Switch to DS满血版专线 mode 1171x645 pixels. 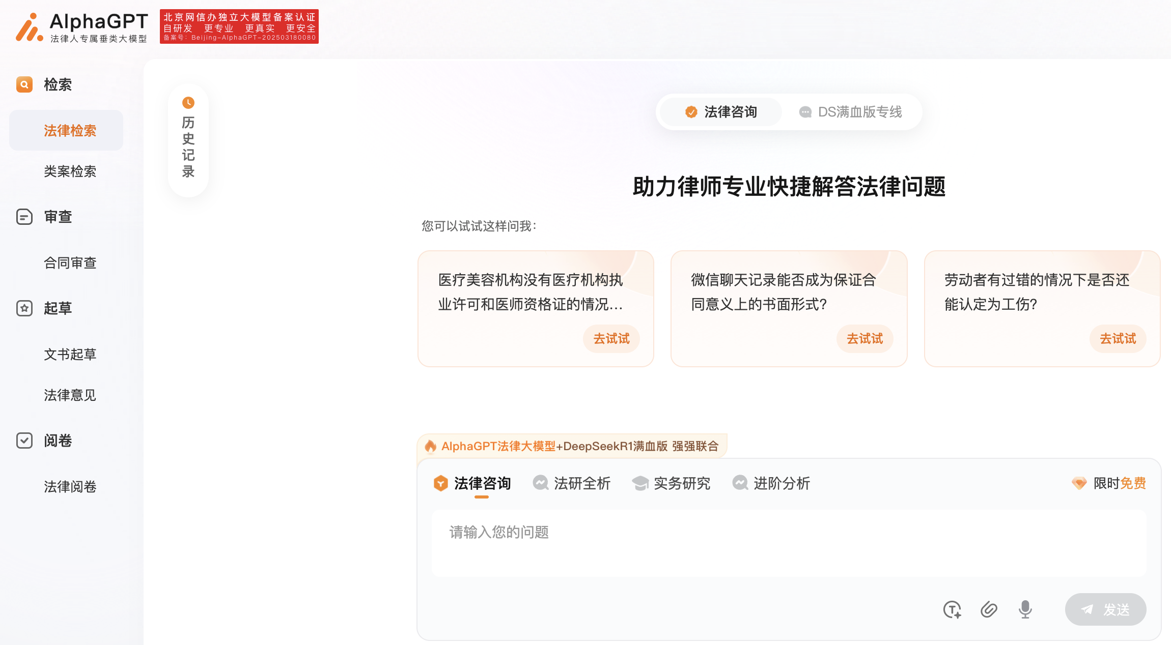851,112
